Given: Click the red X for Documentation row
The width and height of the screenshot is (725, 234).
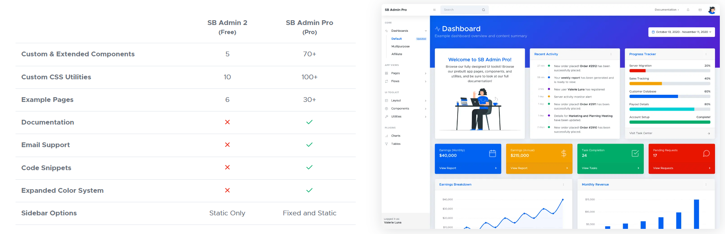Looking at the screenshot, I should point(227,122).
